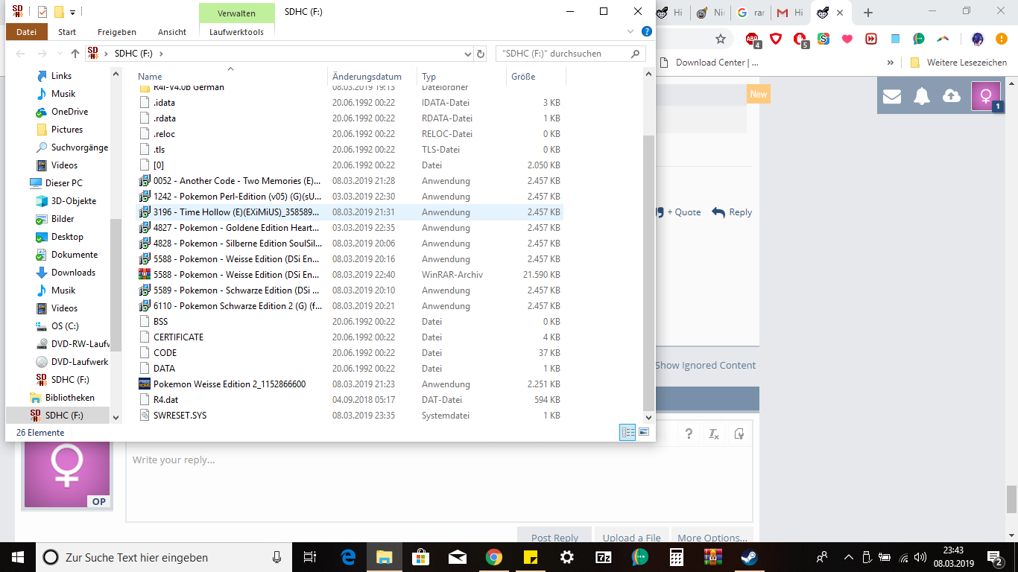Open 7-Zip from the taskbar
This screenshot has height=572, width=1018.
604,557
